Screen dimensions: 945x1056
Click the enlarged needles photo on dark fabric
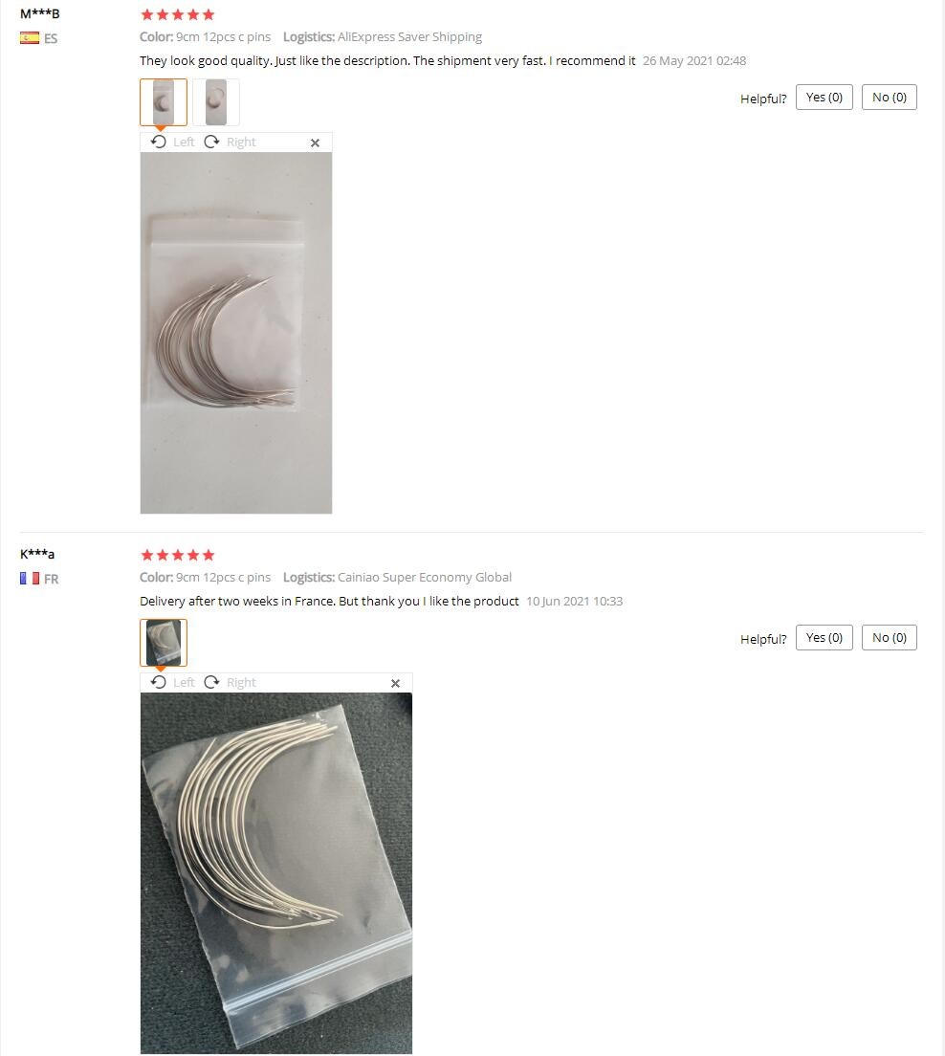(276, 872)
